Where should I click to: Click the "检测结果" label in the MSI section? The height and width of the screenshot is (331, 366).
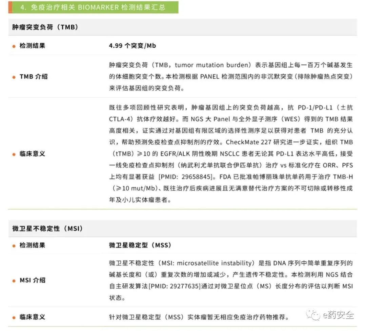(x=32, y=245)
